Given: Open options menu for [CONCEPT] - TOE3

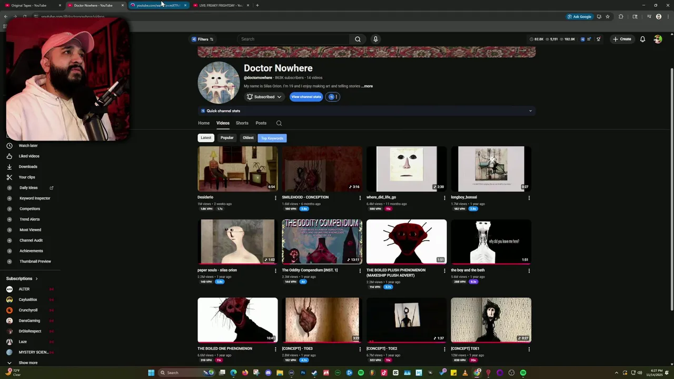Looking at the screenshot, I should [x=360, y=349].
